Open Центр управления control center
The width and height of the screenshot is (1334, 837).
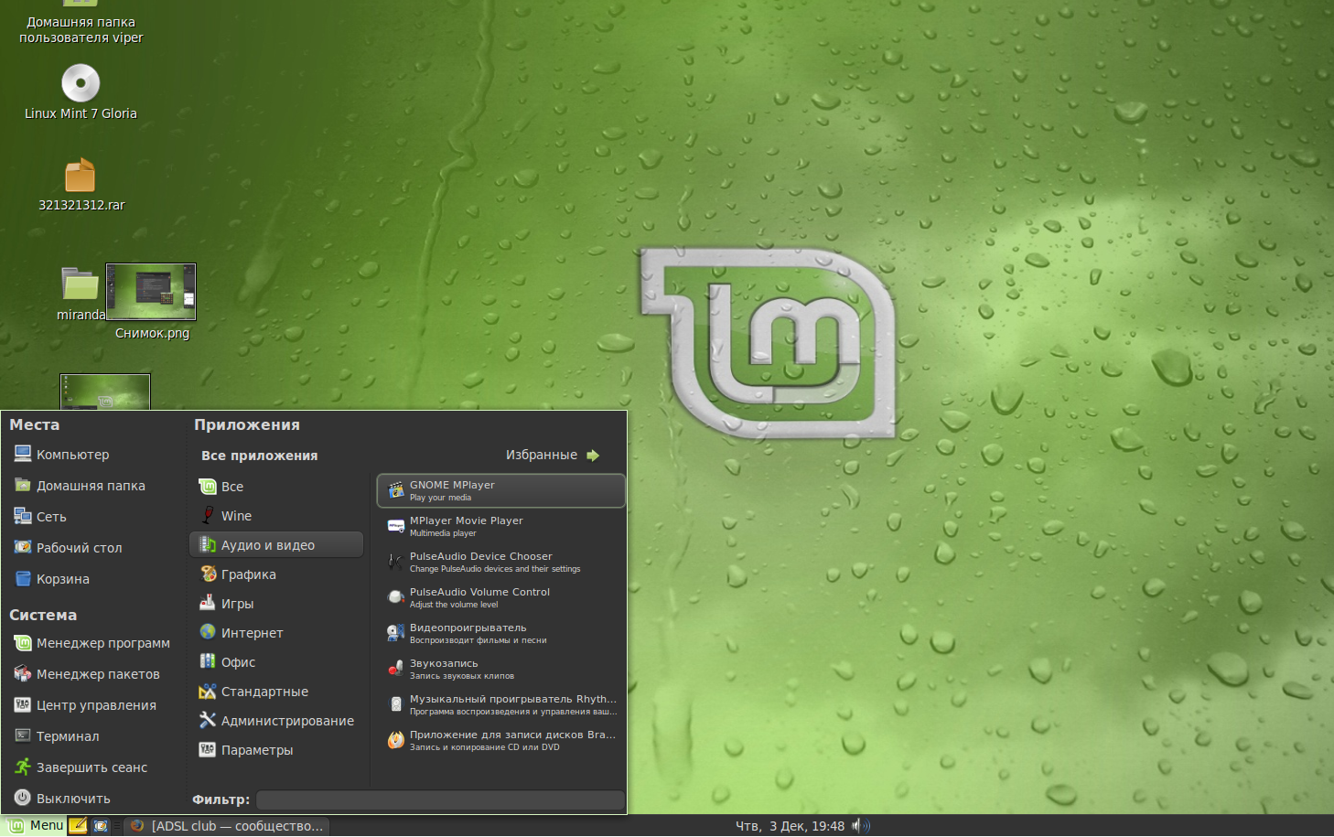(x=95, y=705)
